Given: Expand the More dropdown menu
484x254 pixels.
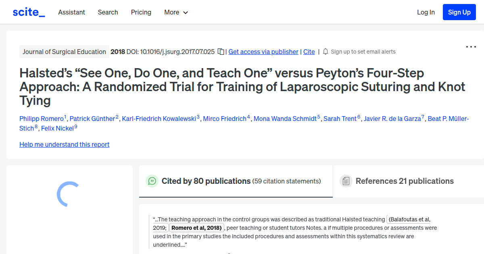Looking at the screenshot, I should [176, 12].
